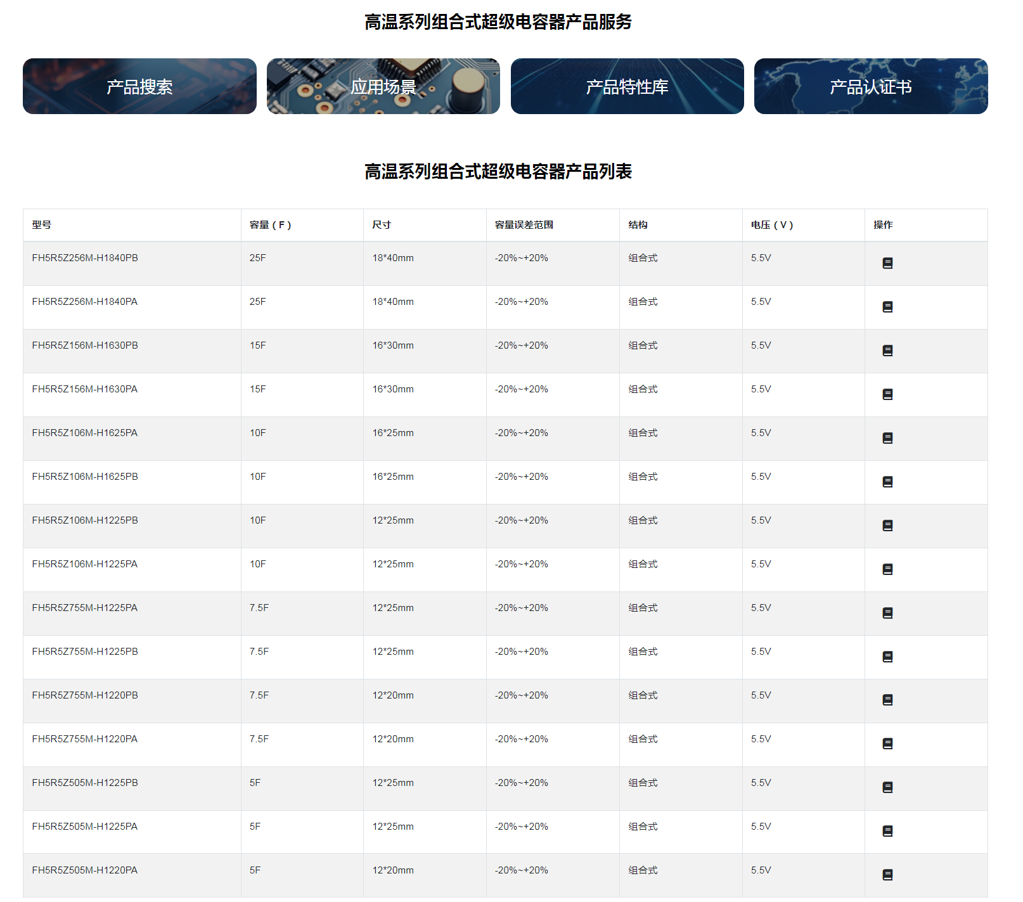The height and width of the screenshot is (902, 1023).
Task: Open 产品认证书 banner
Action: pyautogui.click(x=870, y=86)
